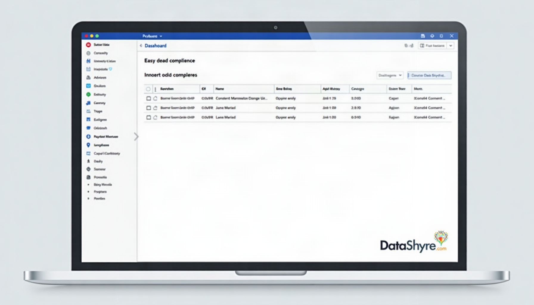Sort by the Name column header
The width and height of the screenshot is (534, 305).
[x=220, y=89]
